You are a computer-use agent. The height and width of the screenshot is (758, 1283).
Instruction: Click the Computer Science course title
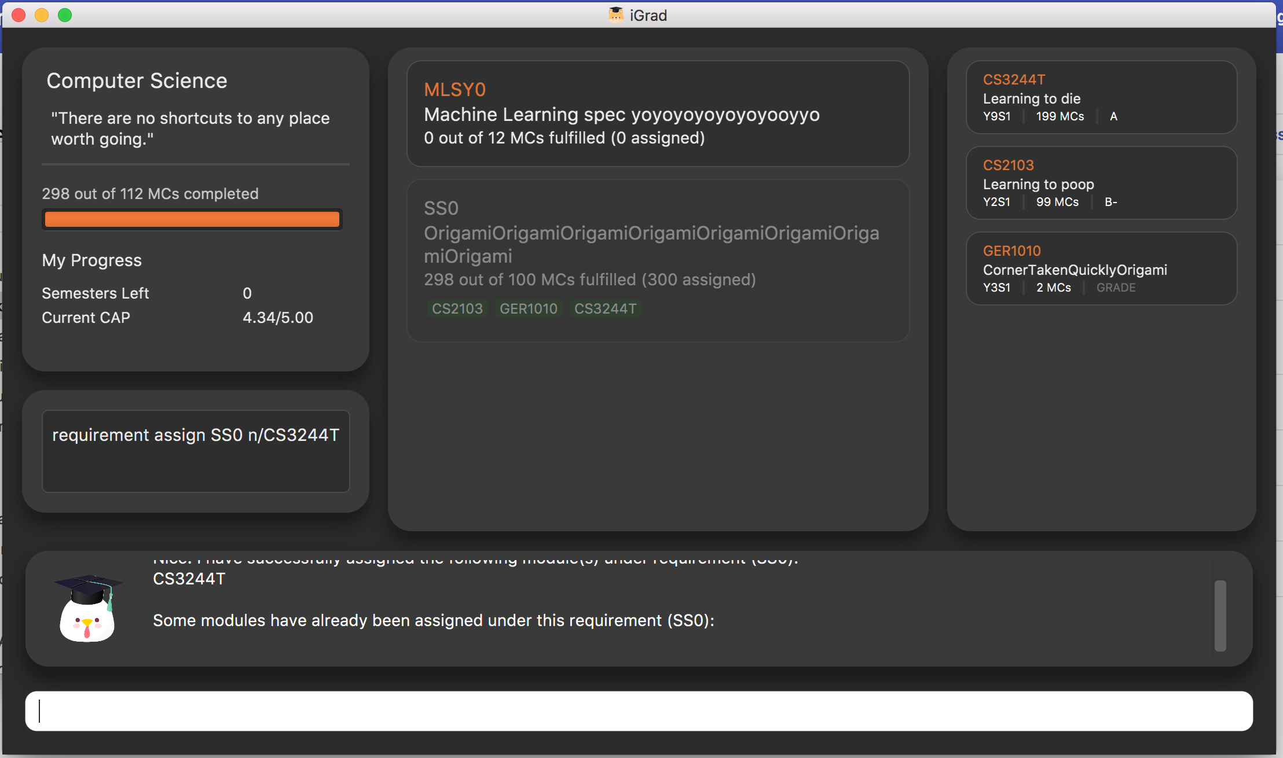click(x=137, y=80)
